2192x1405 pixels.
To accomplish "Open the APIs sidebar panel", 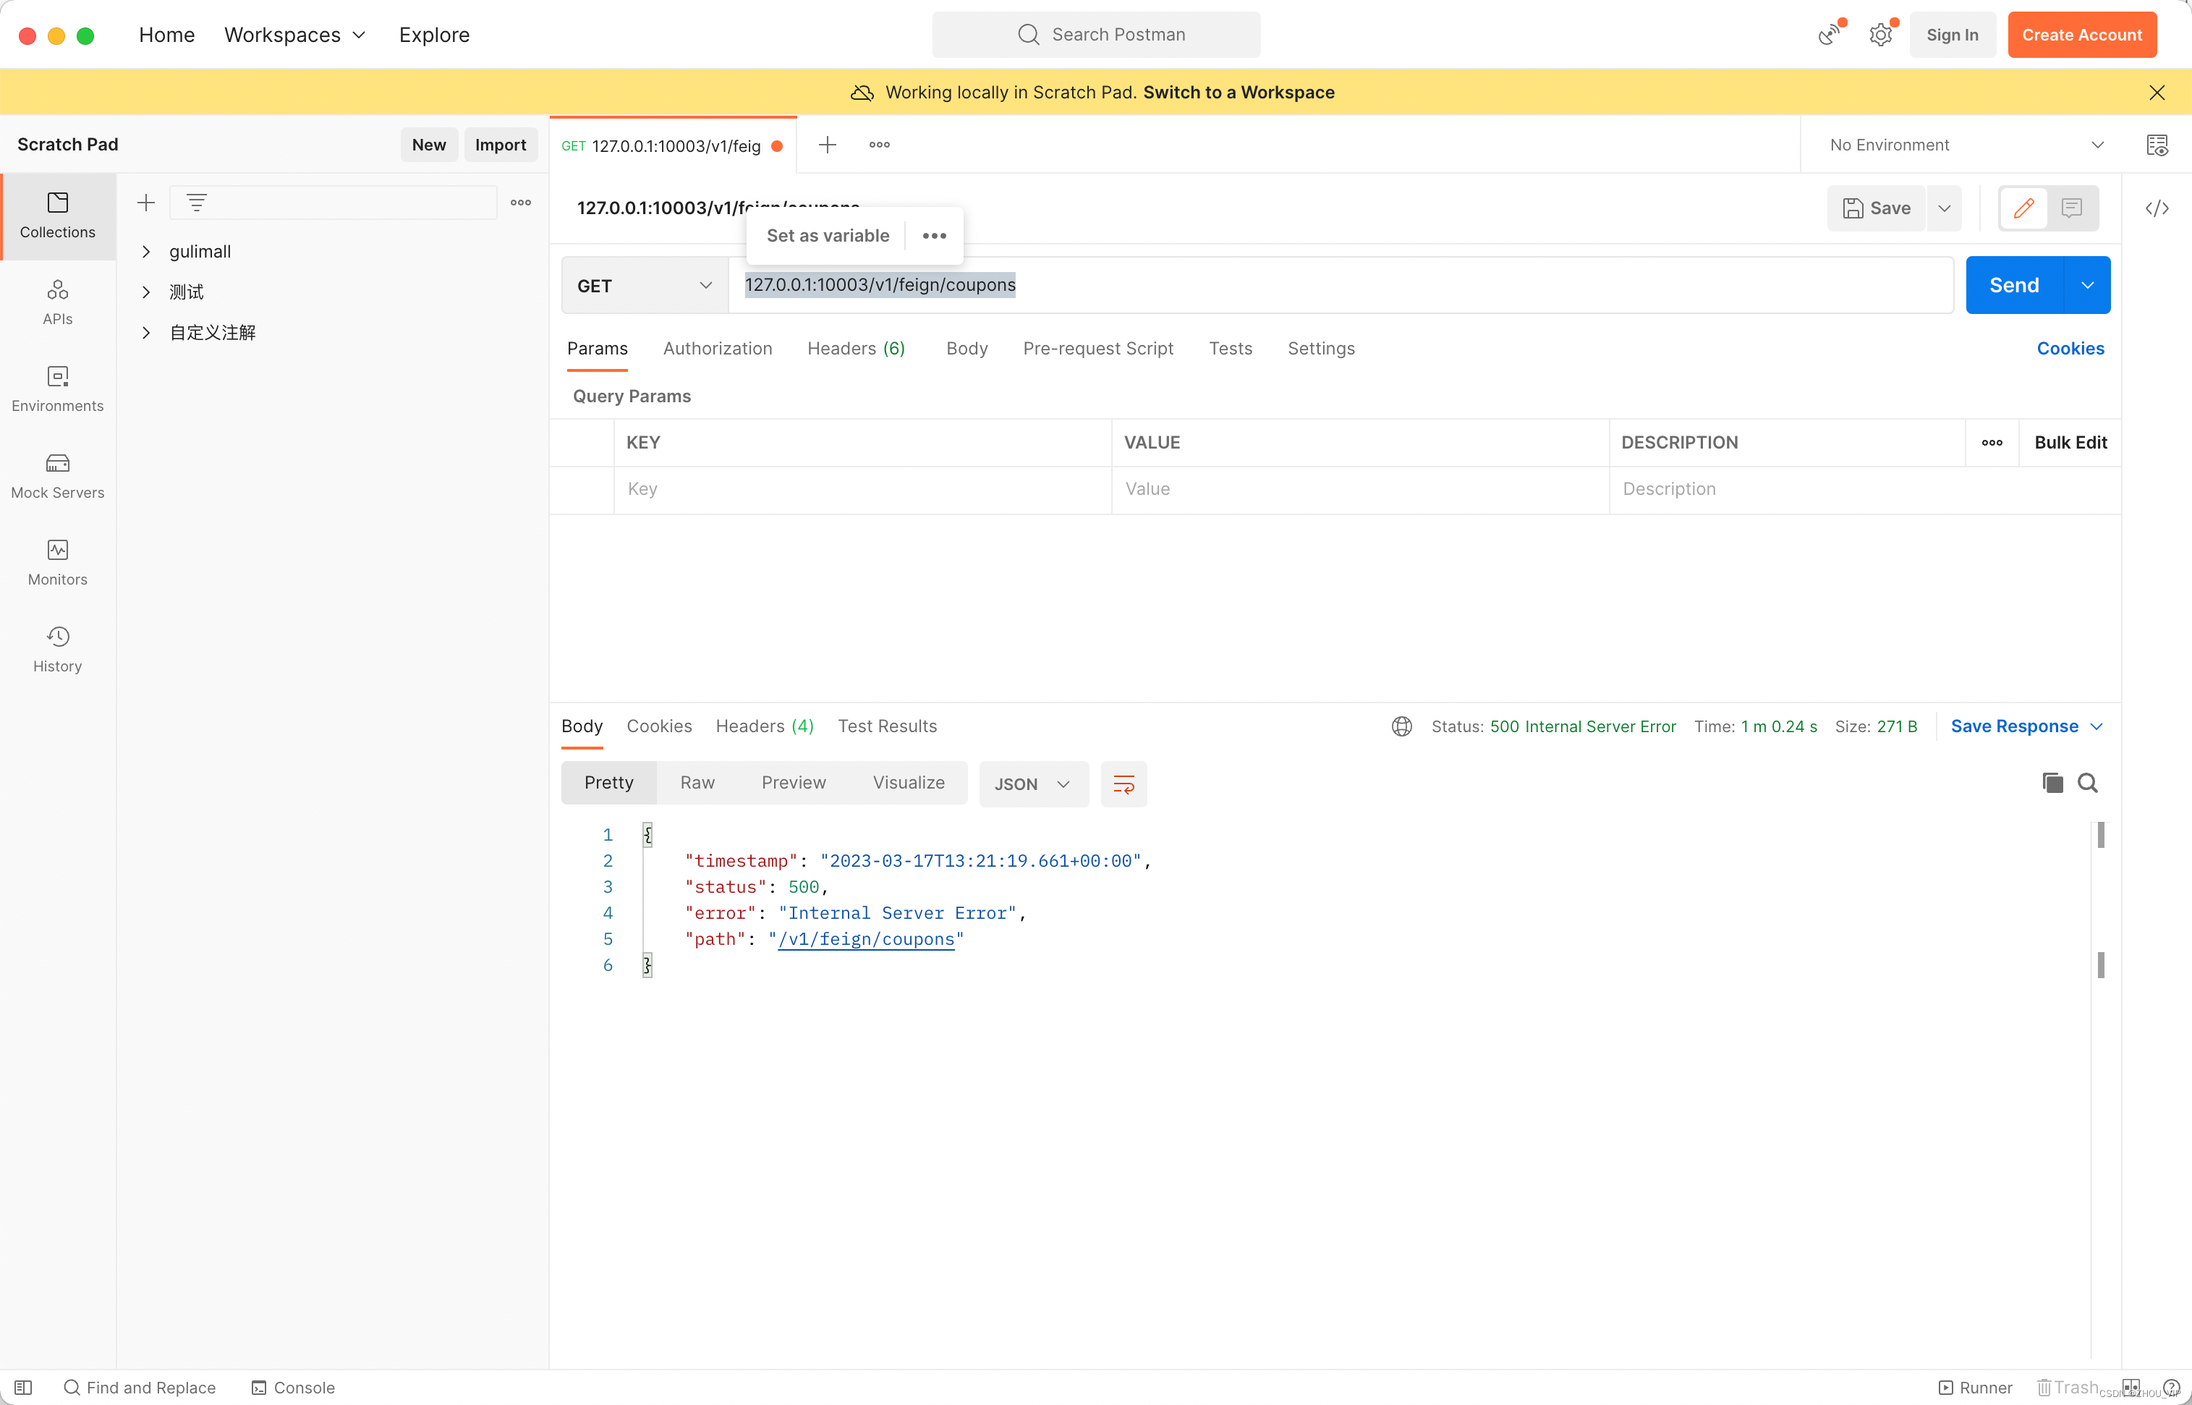I will (57, 303).
